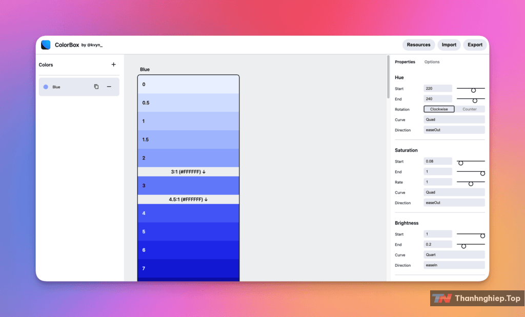The width and height of the screenshot is (525, 317).
Task: Select color swatch step 0
Action: pos(188,84)
